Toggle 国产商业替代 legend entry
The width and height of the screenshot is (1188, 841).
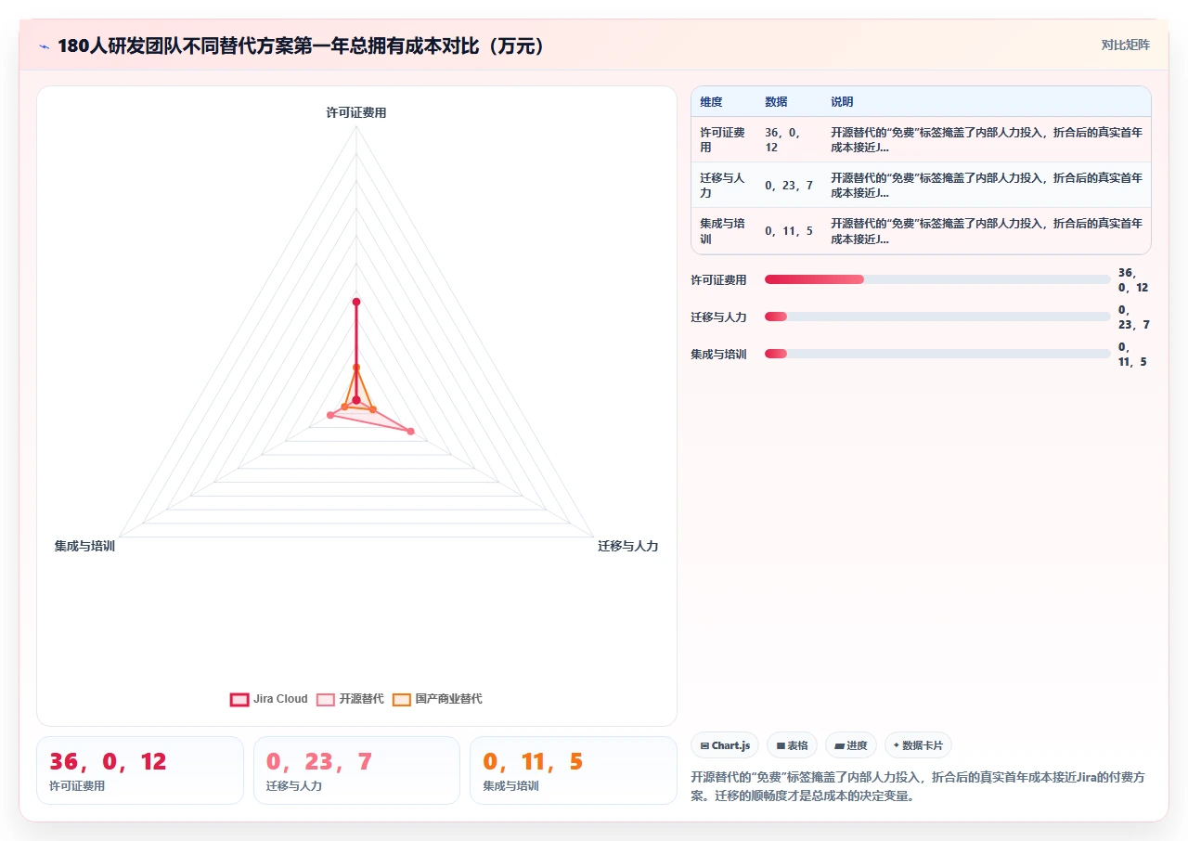pos(437,699)
